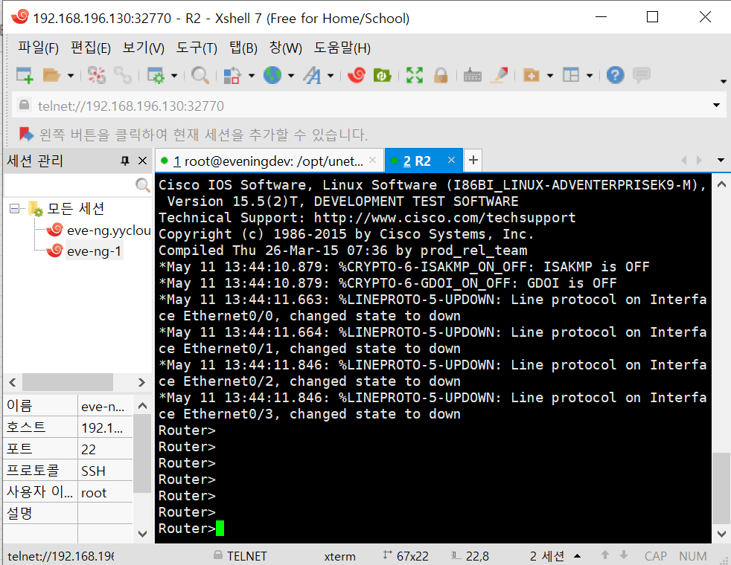Open the dropdown arrow beside Open folder icon
Image resolution: width=731 pixels, height=565 pixels.
(71, 75)
